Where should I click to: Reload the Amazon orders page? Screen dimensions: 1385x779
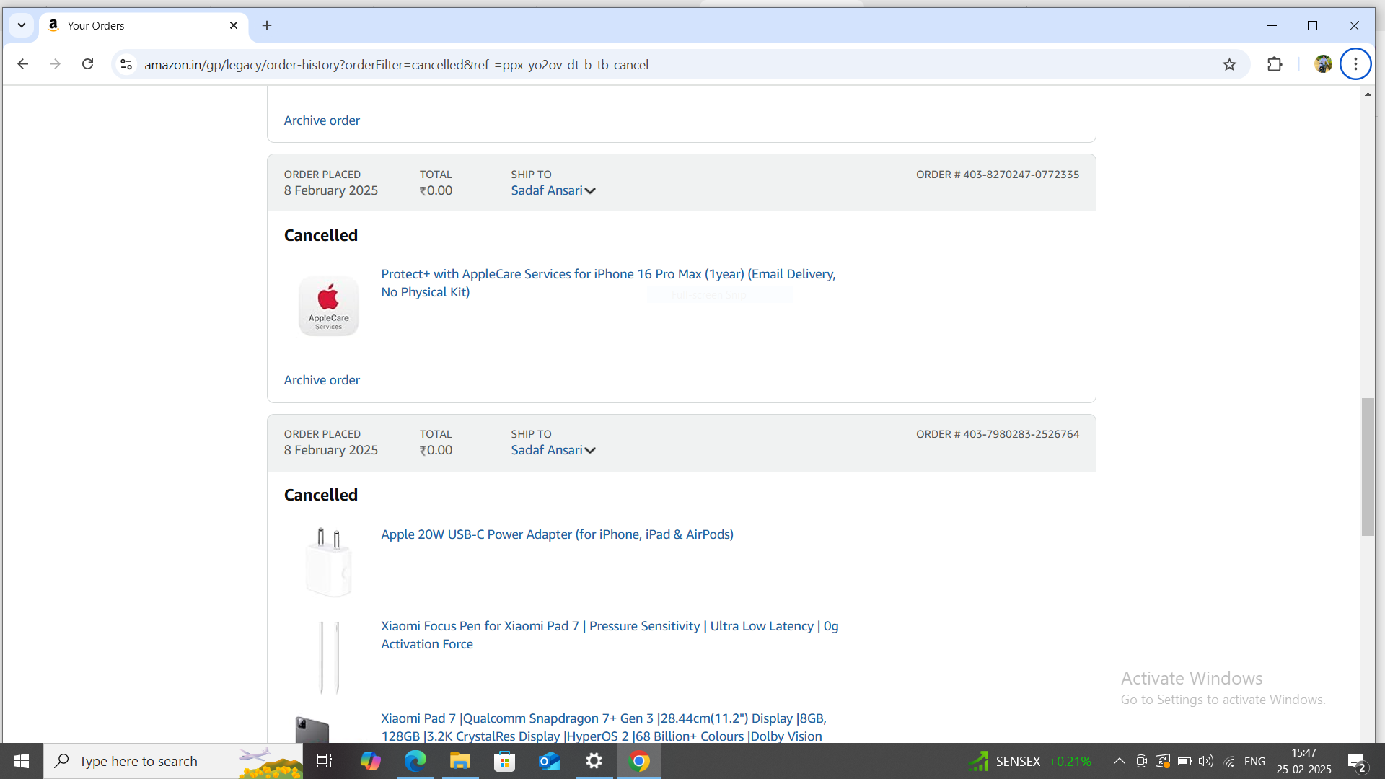[87, 64]
